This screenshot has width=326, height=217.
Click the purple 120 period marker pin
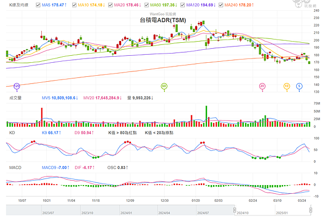17,87
